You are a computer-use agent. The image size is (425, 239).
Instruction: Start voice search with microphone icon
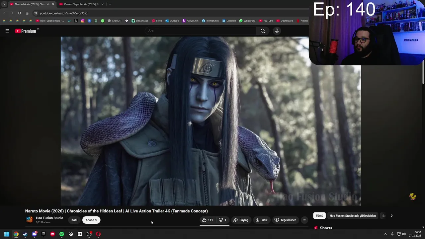point(277,31)
